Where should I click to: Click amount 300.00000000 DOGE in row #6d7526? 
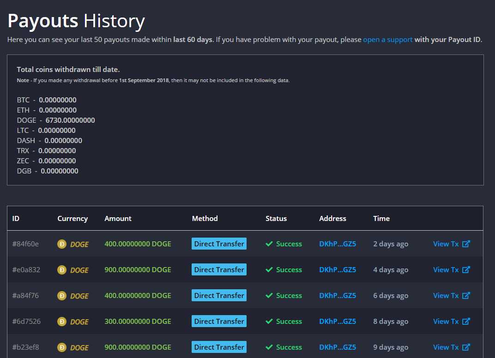coord(138,322)
